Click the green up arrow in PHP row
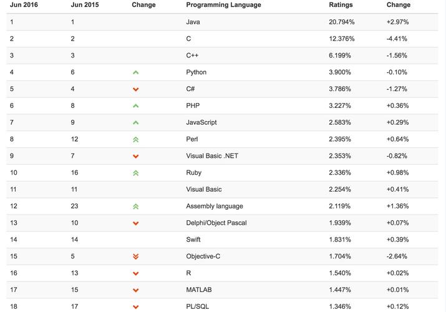 136,106
